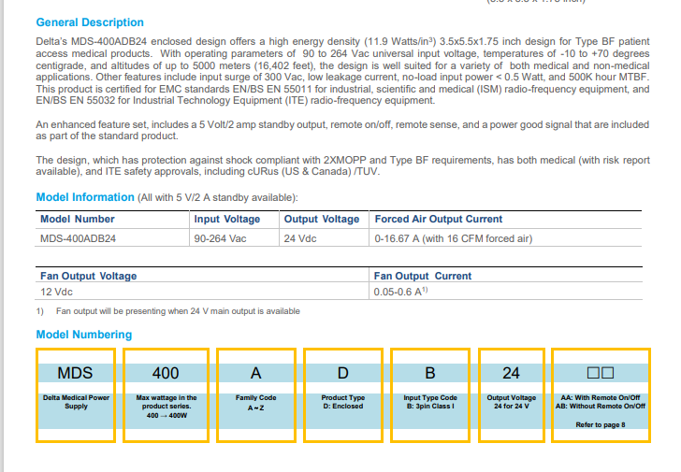Viewport: 681px width, 472px height.
Task: Click the Model Number column header
Action: coord(78,219)
